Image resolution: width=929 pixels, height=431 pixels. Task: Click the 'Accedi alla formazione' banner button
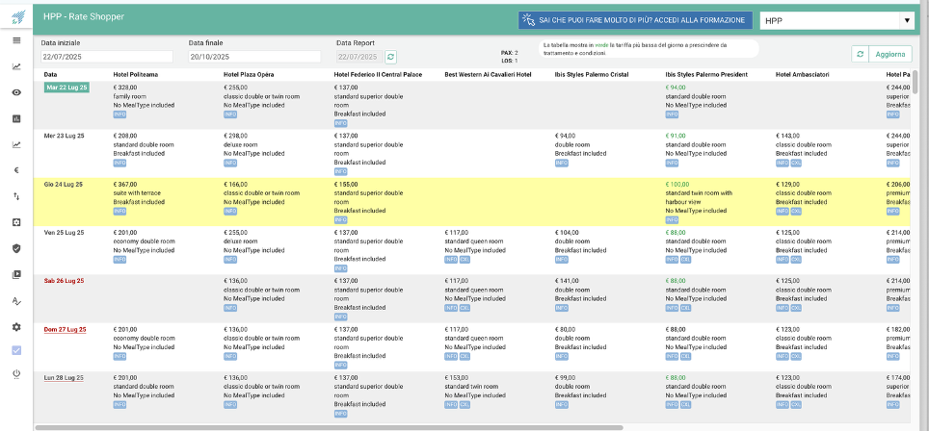point(635,20)
